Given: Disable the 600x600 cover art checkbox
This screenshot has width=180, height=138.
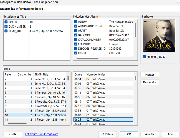Looking at the screenshot, I should [144, 57].
